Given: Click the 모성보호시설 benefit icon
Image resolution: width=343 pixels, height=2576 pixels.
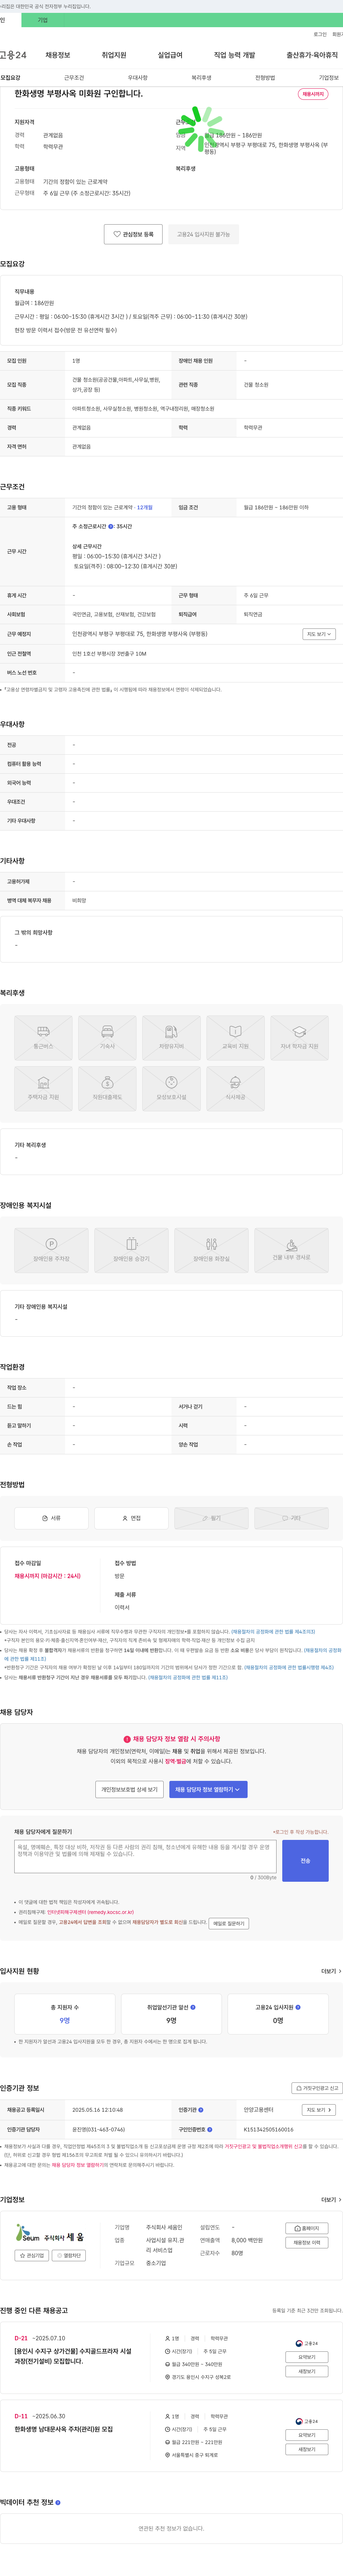Looking at the screenshot, I should pyautogui.click(x=171, y=1089).
